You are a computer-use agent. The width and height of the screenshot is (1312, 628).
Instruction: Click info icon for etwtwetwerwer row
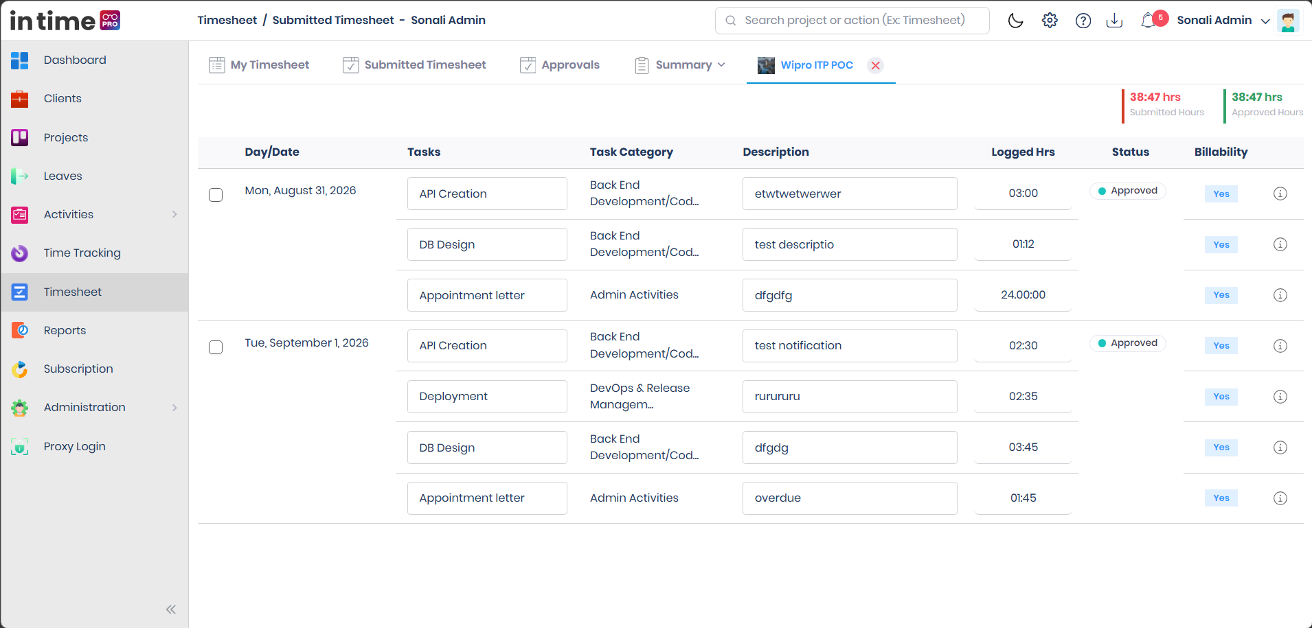tap(1280, 194)
